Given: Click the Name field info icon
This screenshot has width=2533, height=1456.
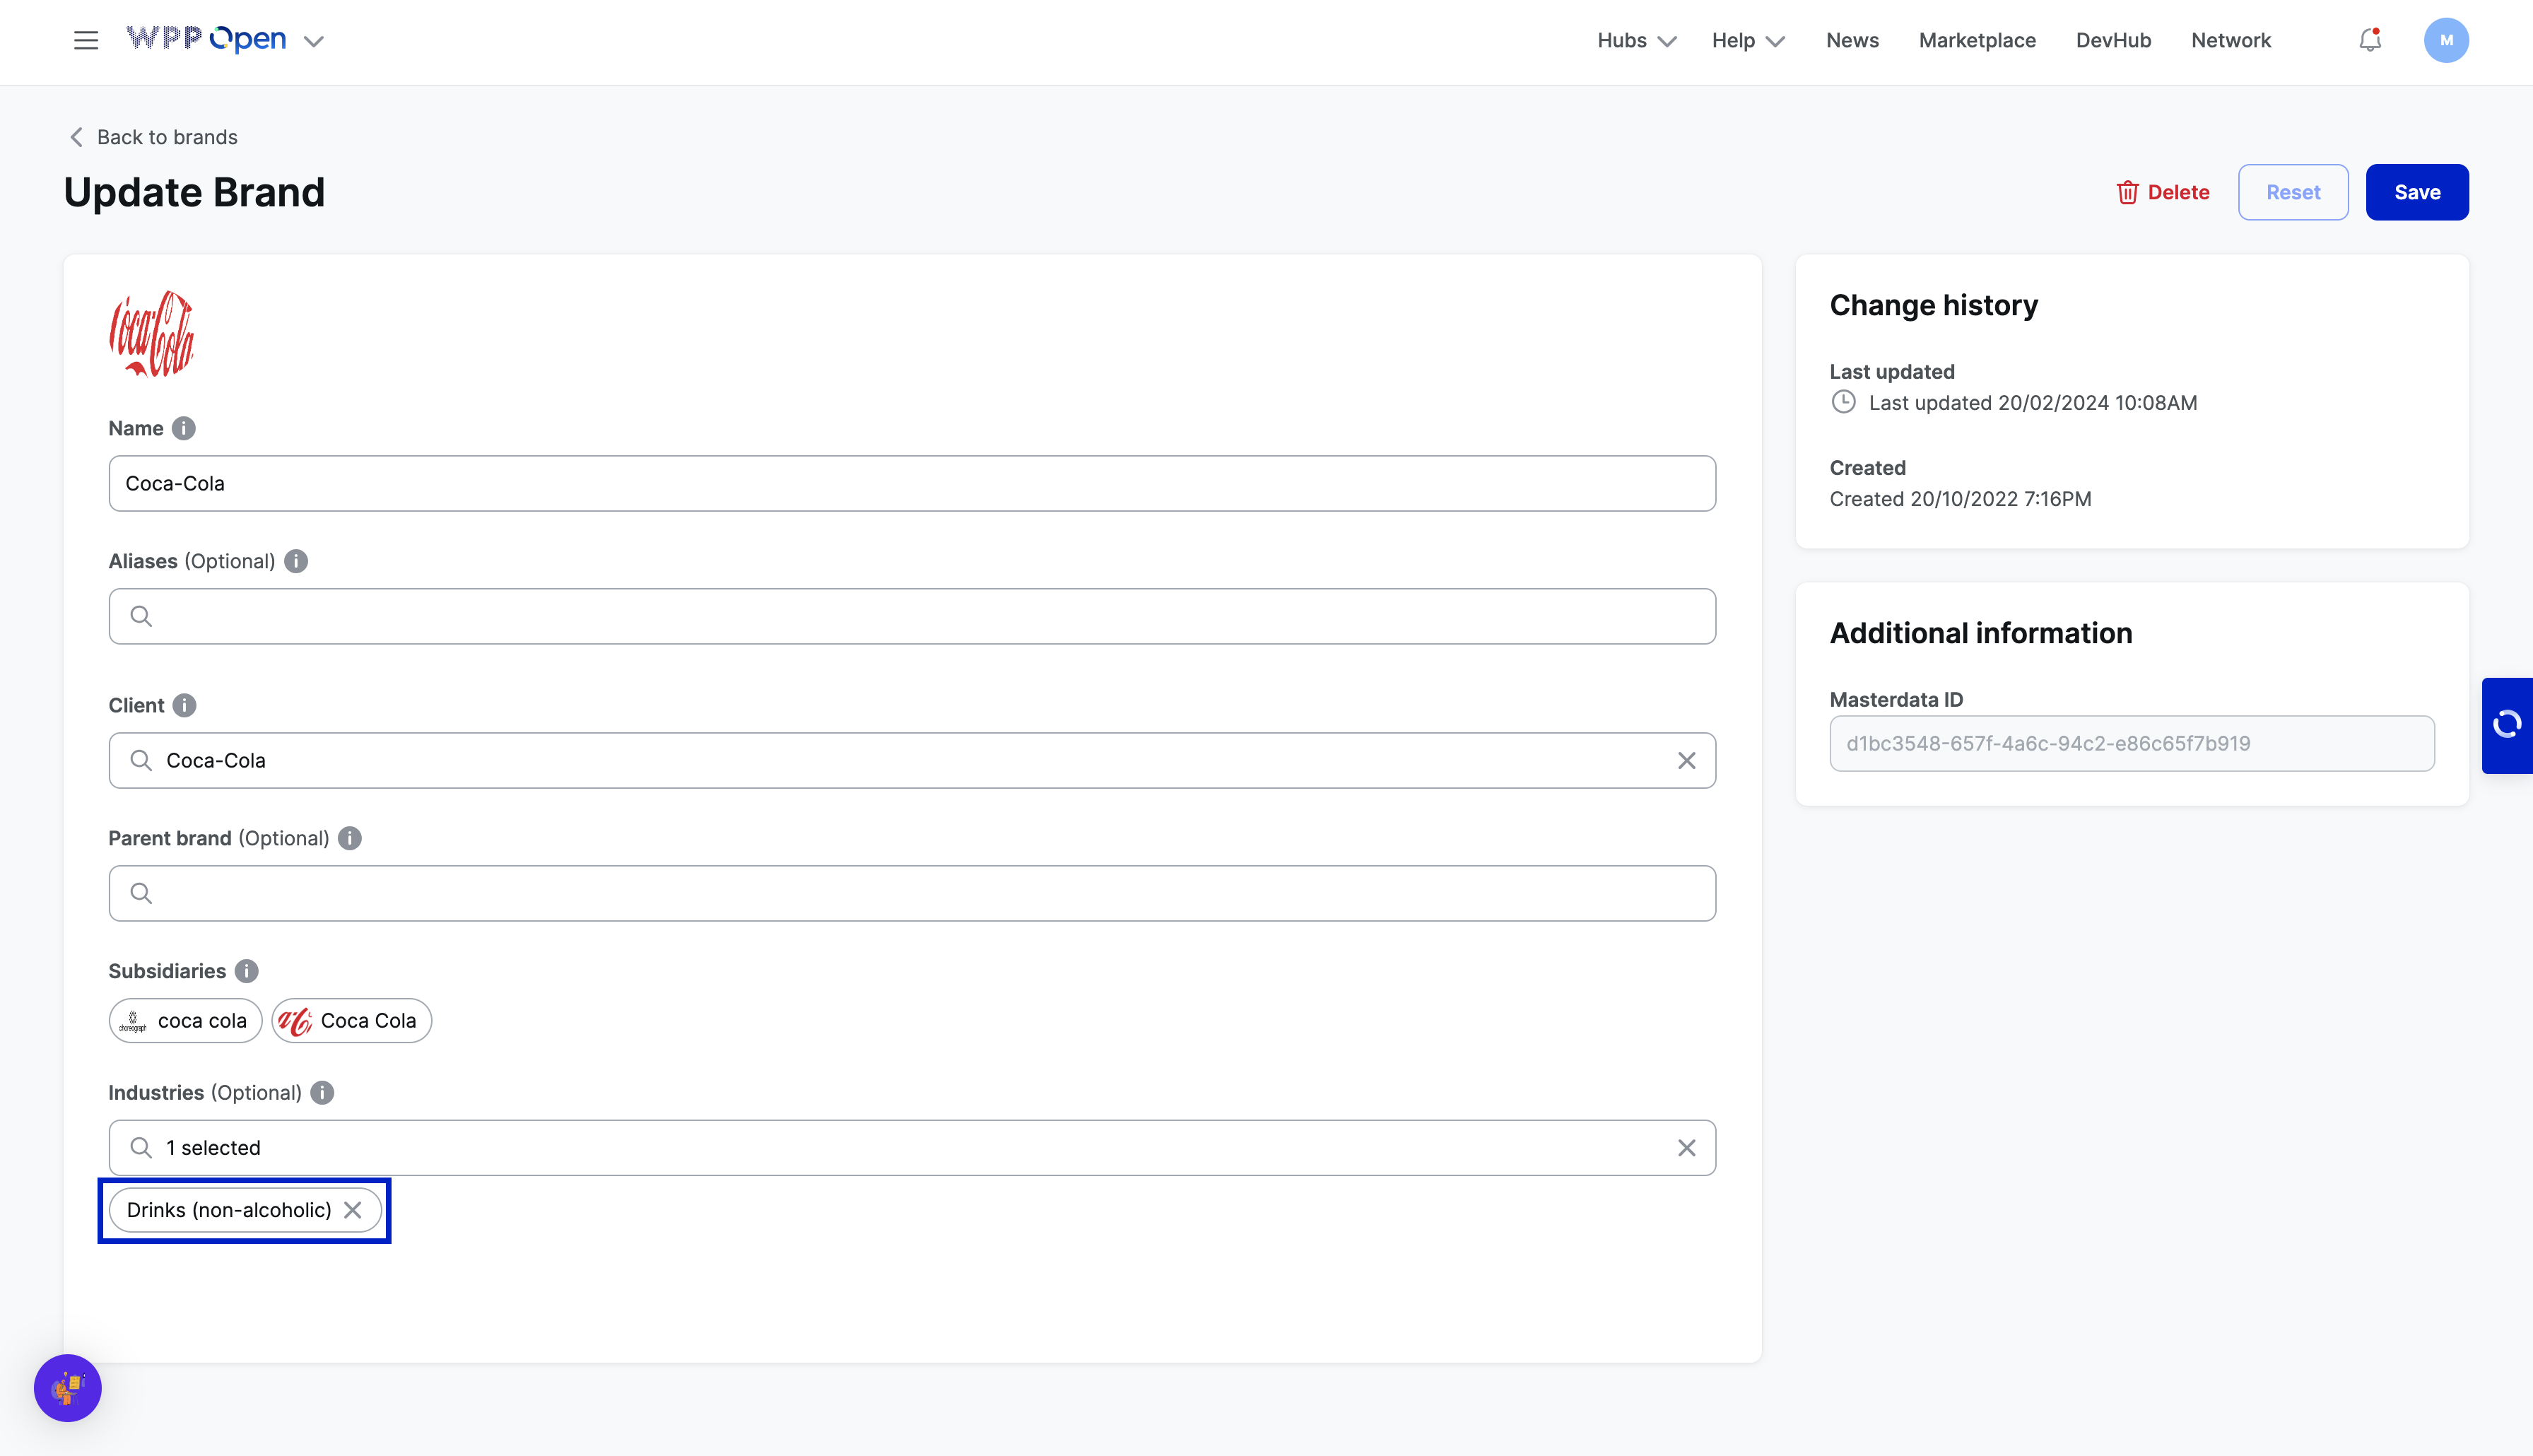Looking at the screenshot, I should tap(183, 428).
